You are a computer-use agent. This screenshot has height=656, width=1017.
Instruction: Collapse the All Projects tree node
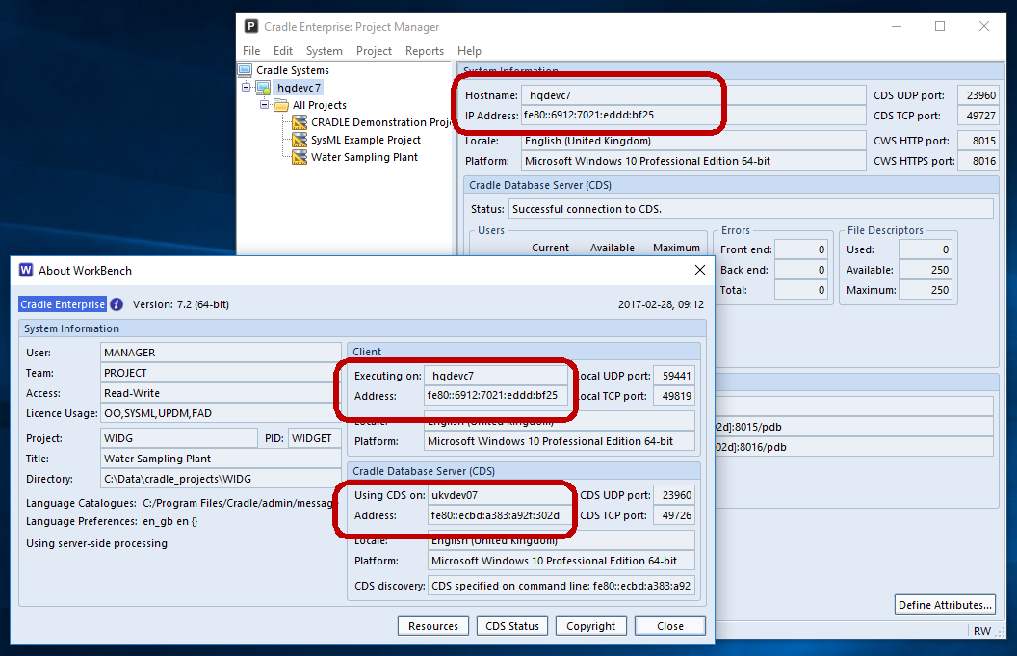point(264,105)
